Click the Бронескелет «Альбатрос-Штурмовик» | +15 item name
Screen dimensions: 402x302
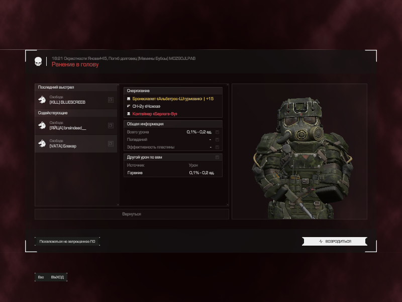[173, 99]
